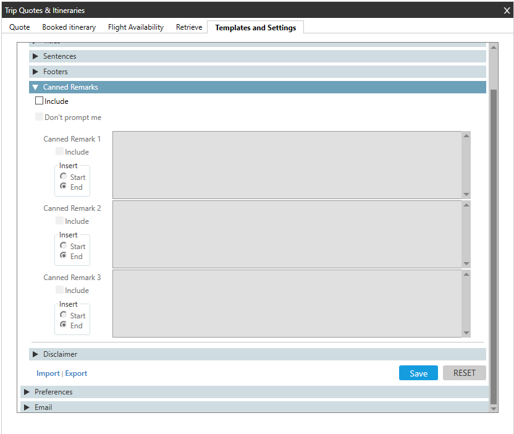Click the Save button
The image size is (514, 434).
pyautogui.click(x=418, y=373)
